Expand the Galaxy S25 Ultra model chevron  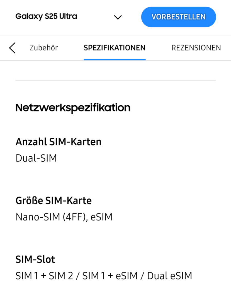[118, 17]
